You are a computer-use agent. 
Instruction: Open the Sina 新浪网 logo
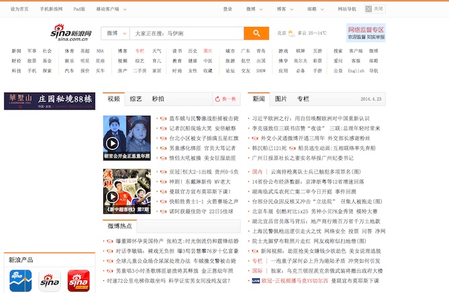click(71, 33)
